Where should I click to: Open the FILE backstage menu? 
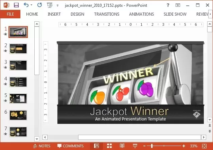tap(10, 14)
